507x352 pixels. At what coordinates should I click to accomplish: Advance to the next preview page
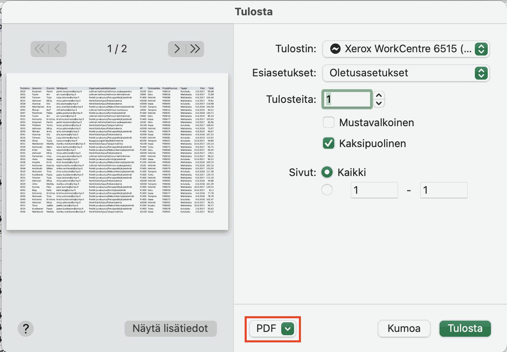tap(177, 49)
